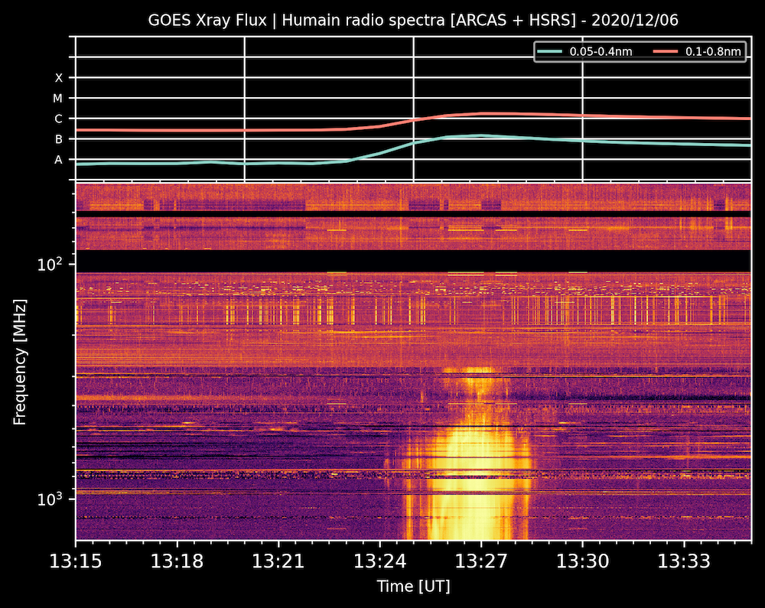765x608 pixels.
Task: Click the plot title mentioning GOES Xray Flux
Action: pyautogui.click(x=413, y=20)
